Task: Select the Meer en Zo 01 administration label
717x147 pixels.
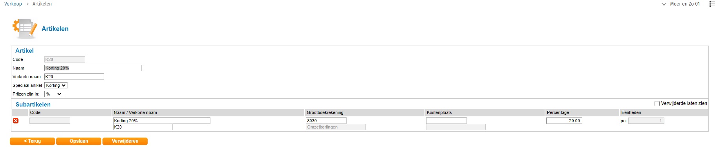Action: tap(685, 4)
